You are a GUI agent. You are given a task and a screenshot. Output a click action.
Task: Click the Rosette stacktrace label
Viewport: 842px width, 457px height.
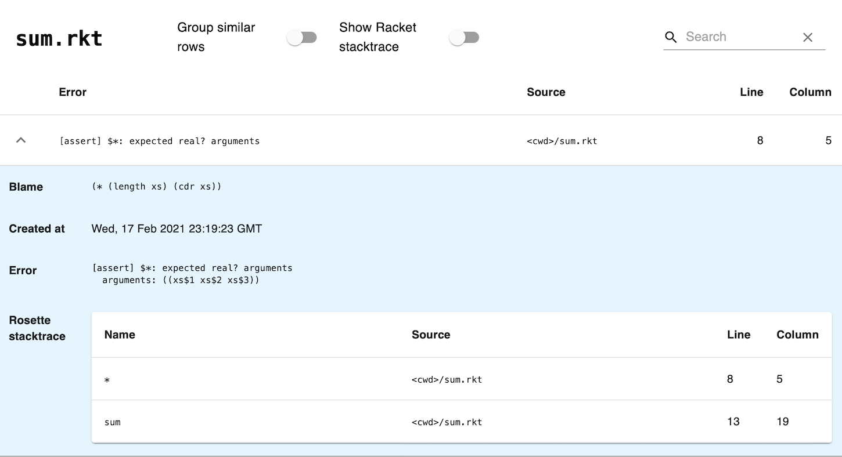tap(37, 328)
